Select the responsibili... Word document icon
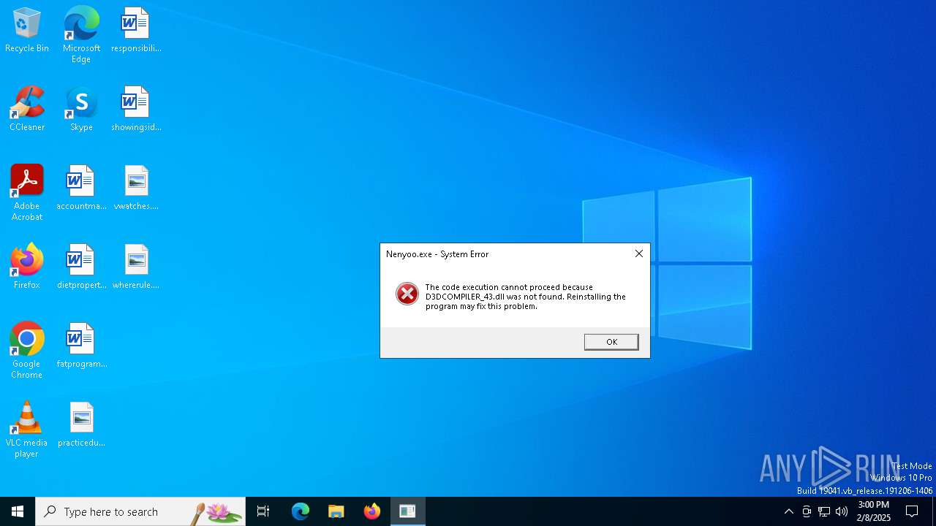 [x=136, y=30]
